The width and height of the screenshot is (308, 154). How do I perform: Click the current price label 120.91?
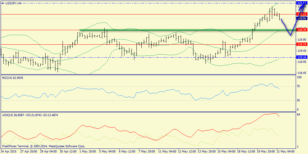(x=302, y=18)
